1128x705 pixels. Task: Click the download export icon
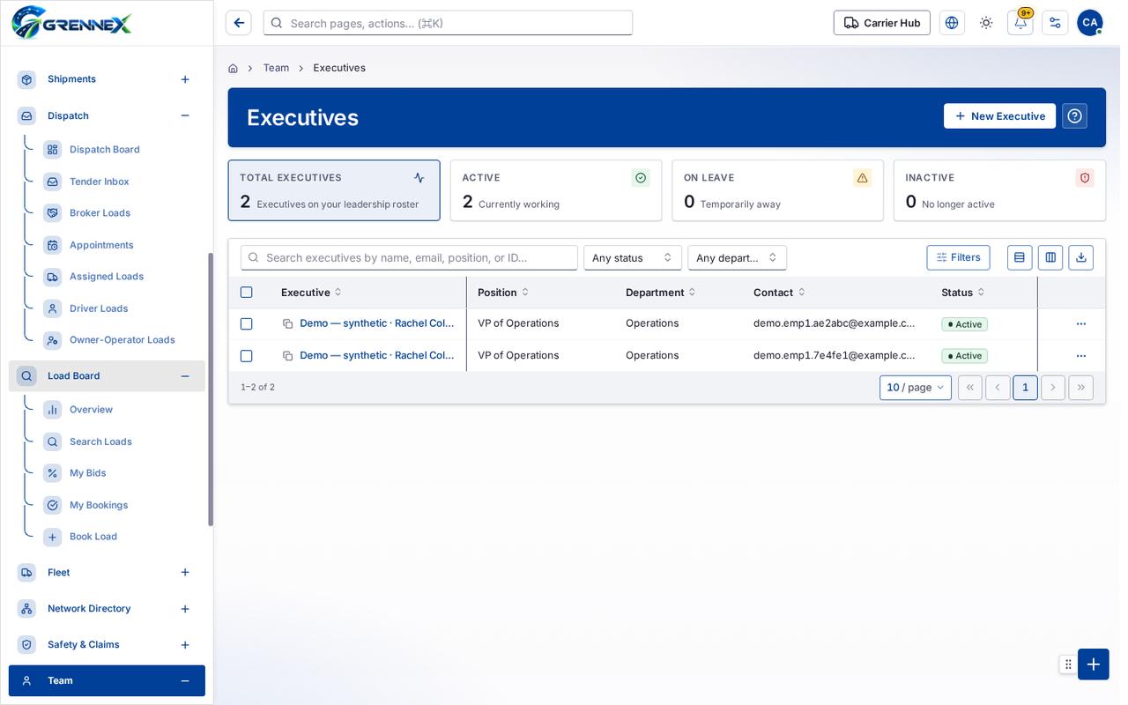point(1081,257)
